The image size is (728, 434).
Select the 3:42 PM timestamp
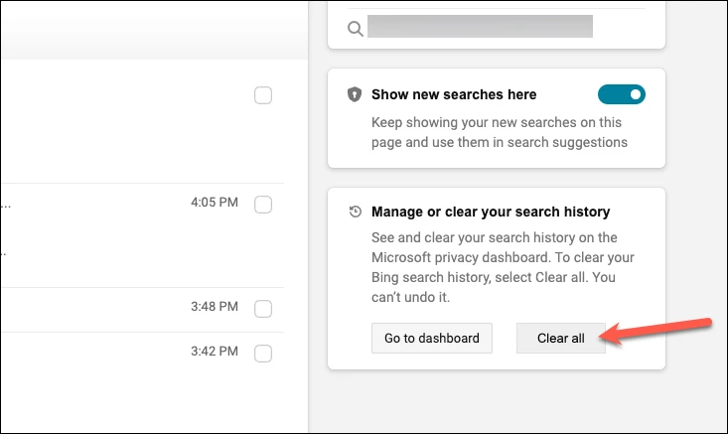pos(215,351)
